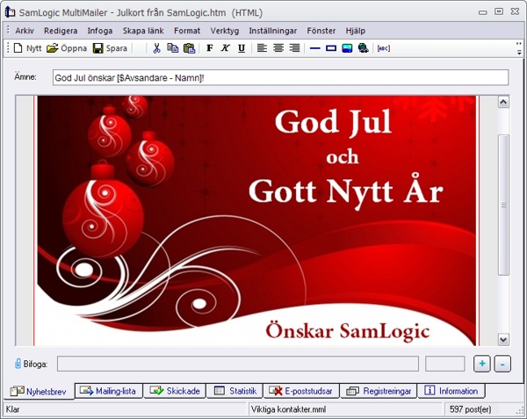Click the Christmas card image in editor
The width and height of the screenshot is (527, 419).
point(256,220)
